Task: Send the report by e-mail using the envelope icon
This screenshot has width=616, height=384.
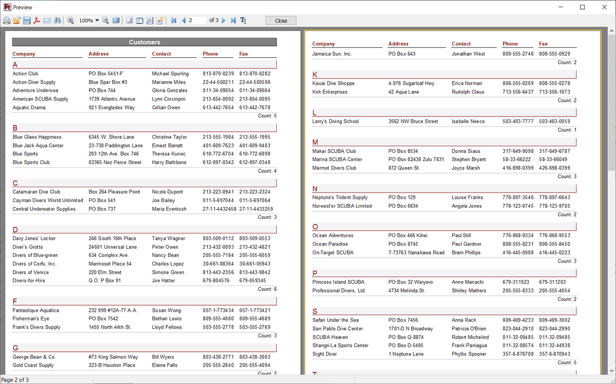Action: tap(47, 21)
